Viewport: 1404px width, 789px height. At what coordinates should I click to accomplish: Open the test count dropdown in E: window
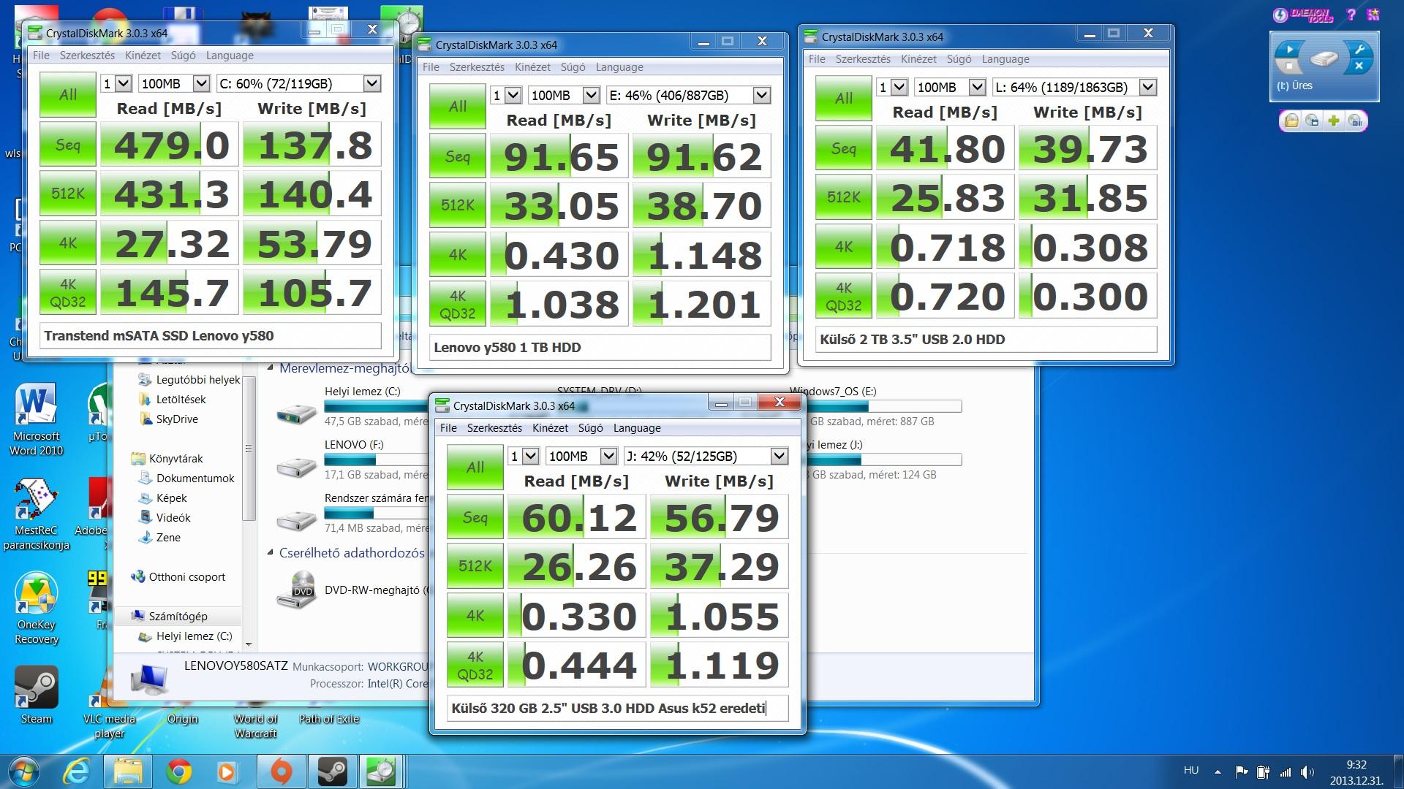pos(506,96)
